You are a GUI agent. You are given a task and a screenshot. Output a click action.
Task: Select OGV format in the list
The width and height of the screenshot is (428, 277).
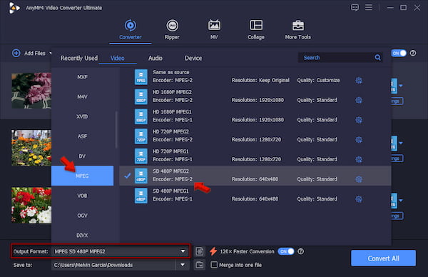click(82, 216)
